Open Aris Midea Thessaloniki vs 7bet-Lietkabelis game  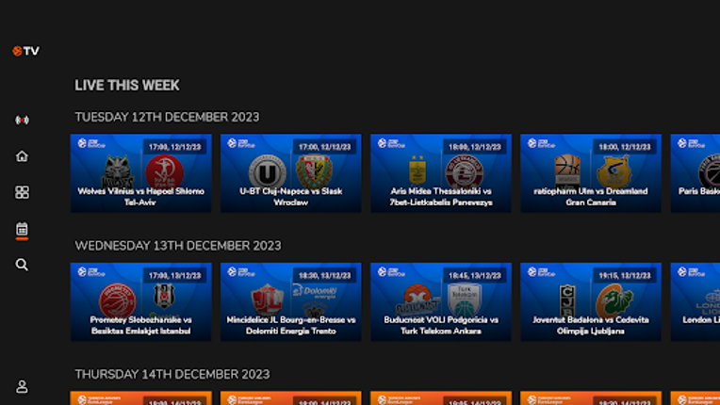(440, 173)
